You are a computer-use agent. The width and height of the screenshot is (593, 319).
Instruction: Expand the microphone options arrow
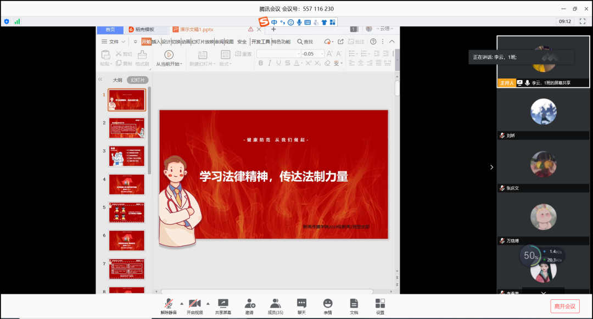(x=181, y=303)
